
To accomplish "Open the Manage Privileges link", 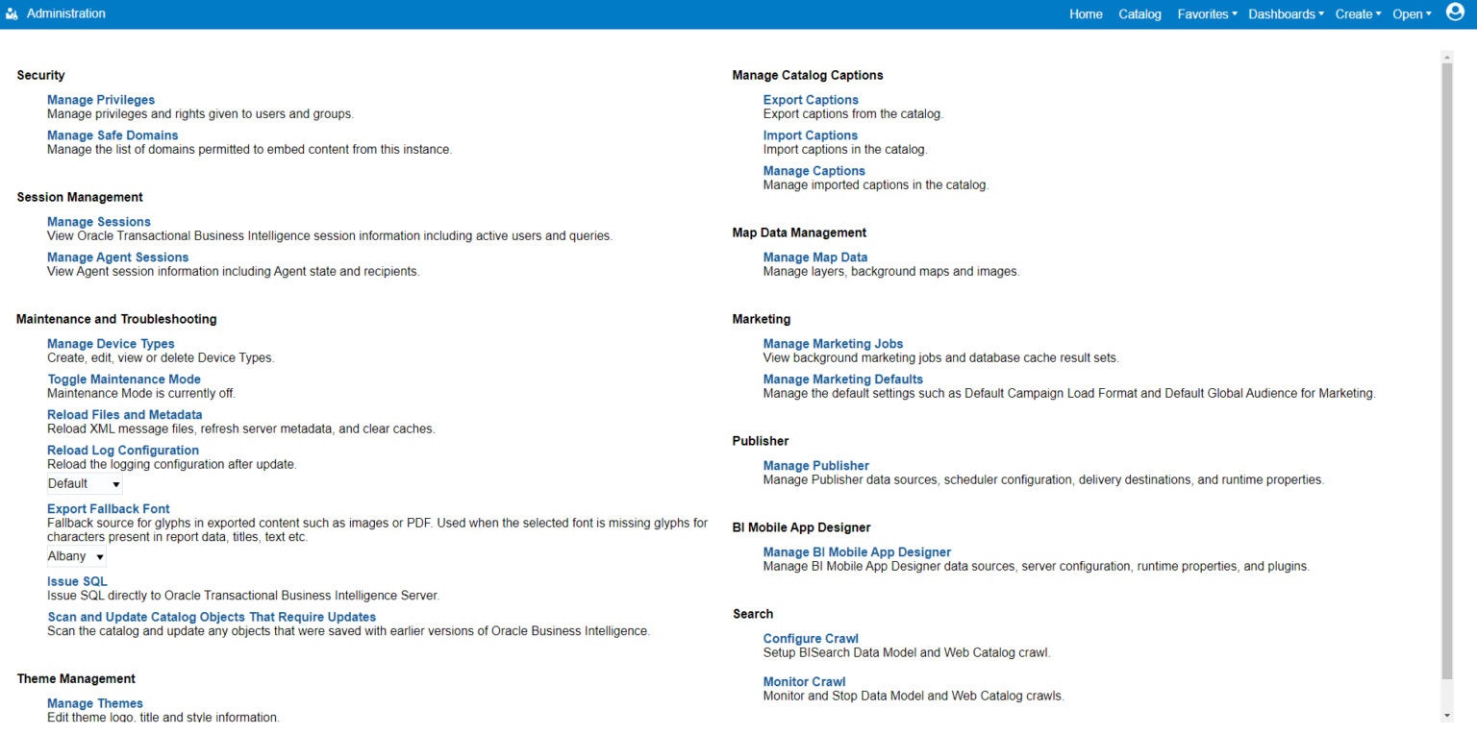I will [x=101, y=100].
